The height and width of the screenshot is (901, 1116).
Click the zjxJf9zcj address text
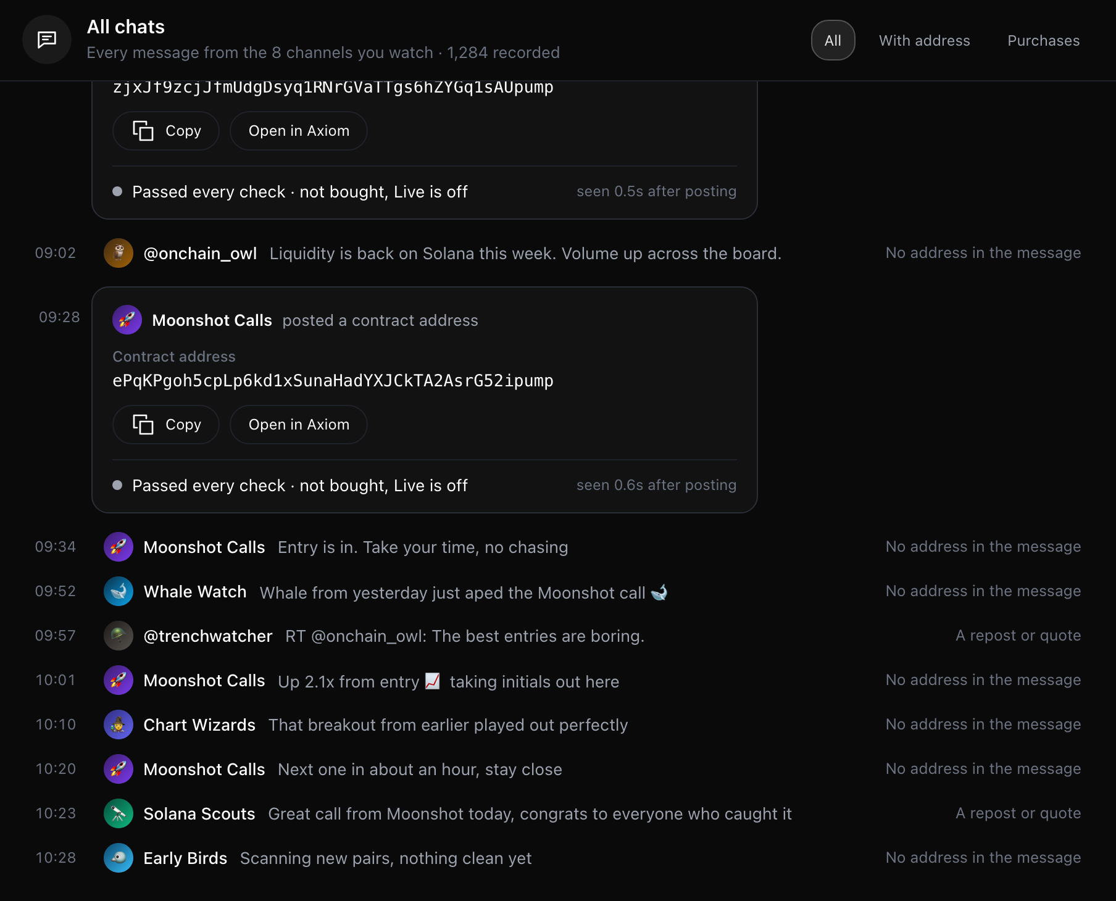pos(333,87)
